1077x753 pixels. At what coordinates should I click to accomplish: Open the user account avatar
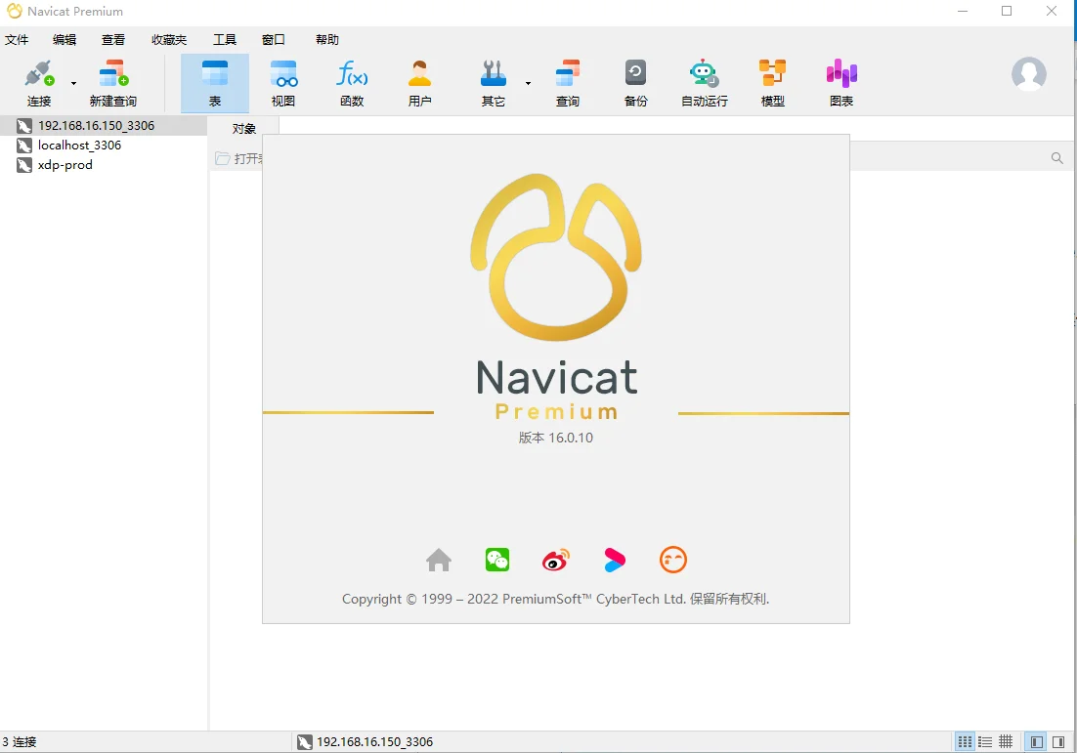coord(1029,73)
